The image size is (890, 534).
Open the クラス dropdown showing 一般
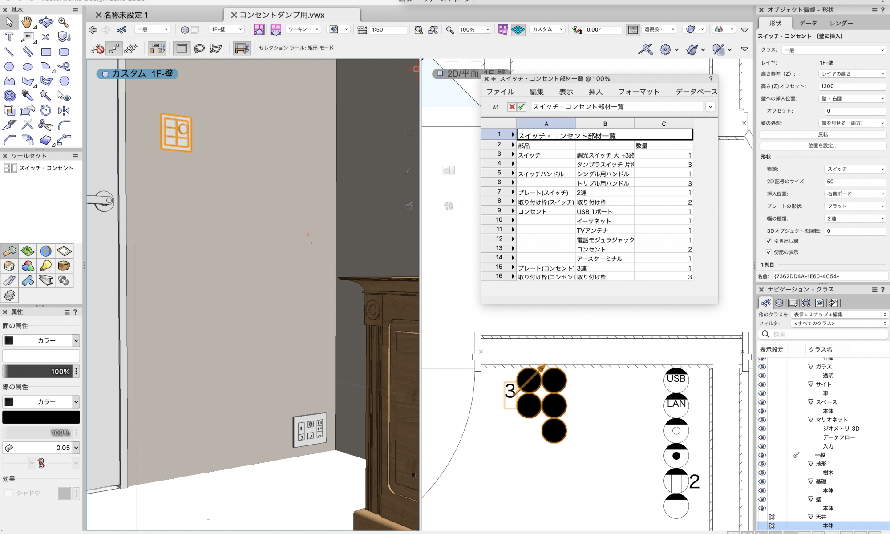click(834, 50)
